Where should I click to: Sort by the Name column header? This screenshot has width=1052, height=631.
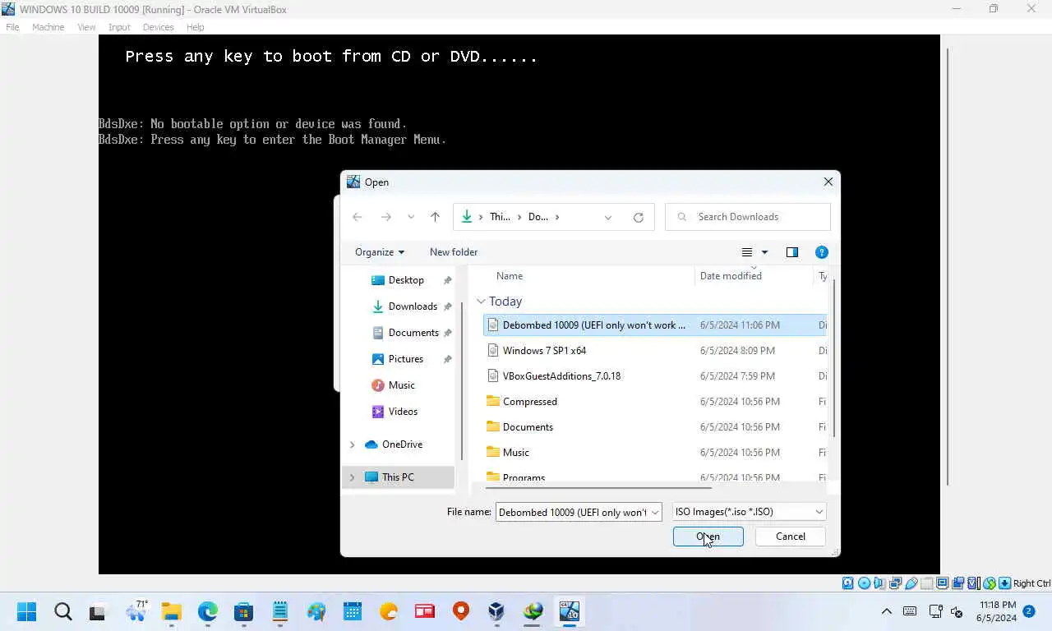click(510, 276)
